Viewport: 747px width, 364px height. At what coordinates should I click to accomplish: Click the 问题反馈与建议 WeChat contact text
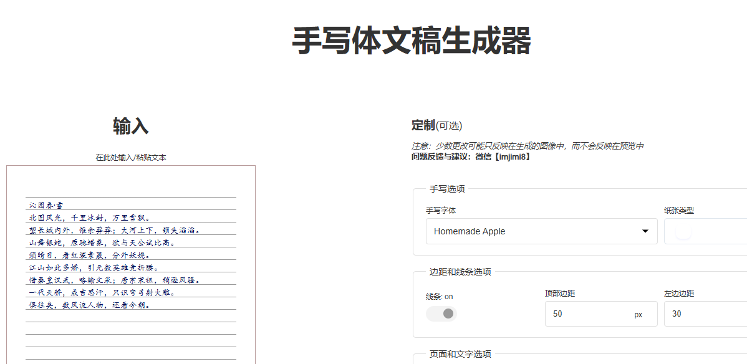[x=467, y=156]
